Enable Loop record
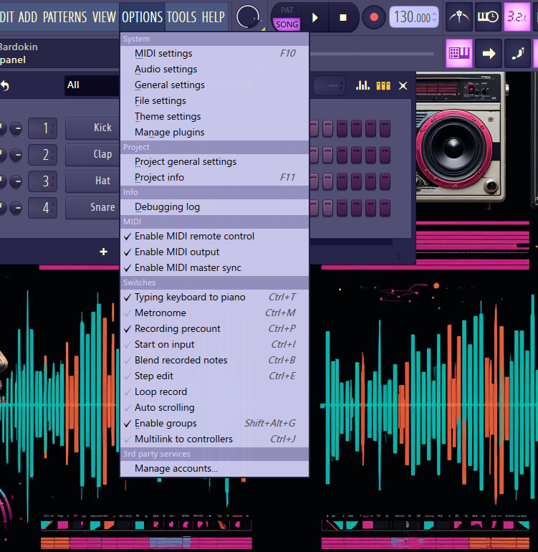The width and height of the screenshot is (538, 552). coord(215,392)
